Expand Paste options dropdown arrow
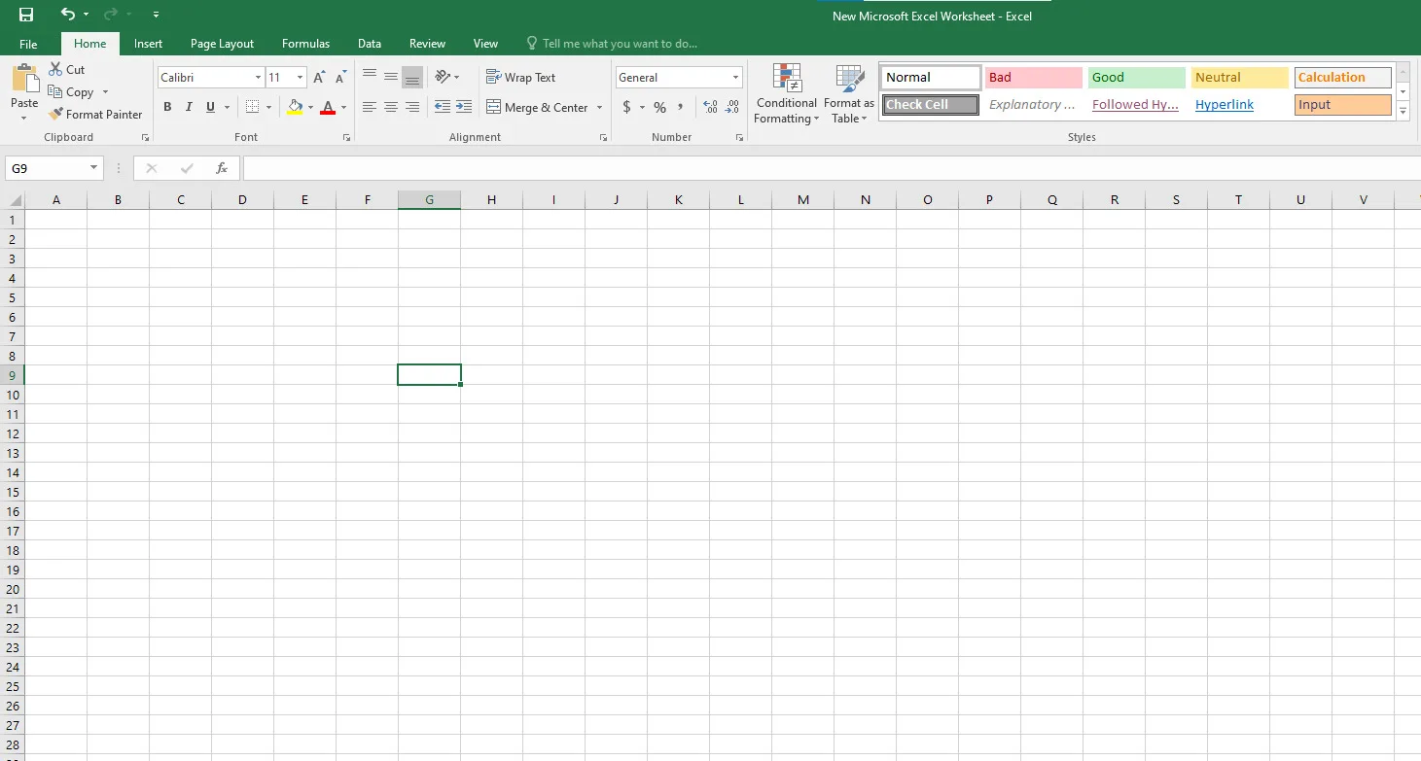1421x761 pixels. [24, 118]
